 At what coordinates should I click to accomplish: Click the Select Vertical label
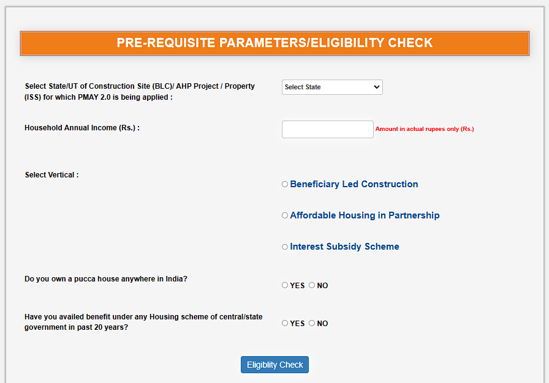coord(52,175)
